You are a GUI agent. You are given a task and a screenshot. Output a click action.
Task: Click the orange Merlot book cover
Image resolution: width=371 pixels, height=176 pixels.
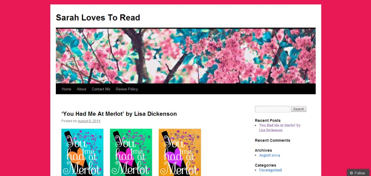click(180, 152)
